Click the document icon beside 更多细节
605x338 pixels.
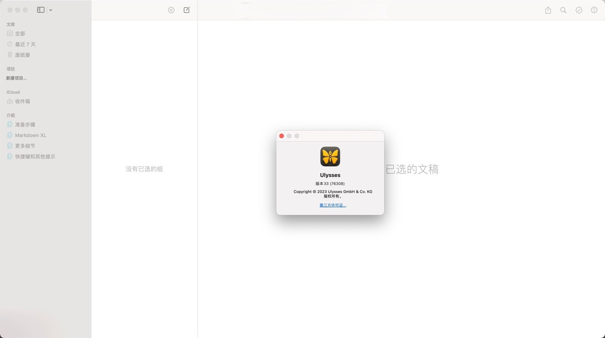pyautogui.click(x=10, y=146)
